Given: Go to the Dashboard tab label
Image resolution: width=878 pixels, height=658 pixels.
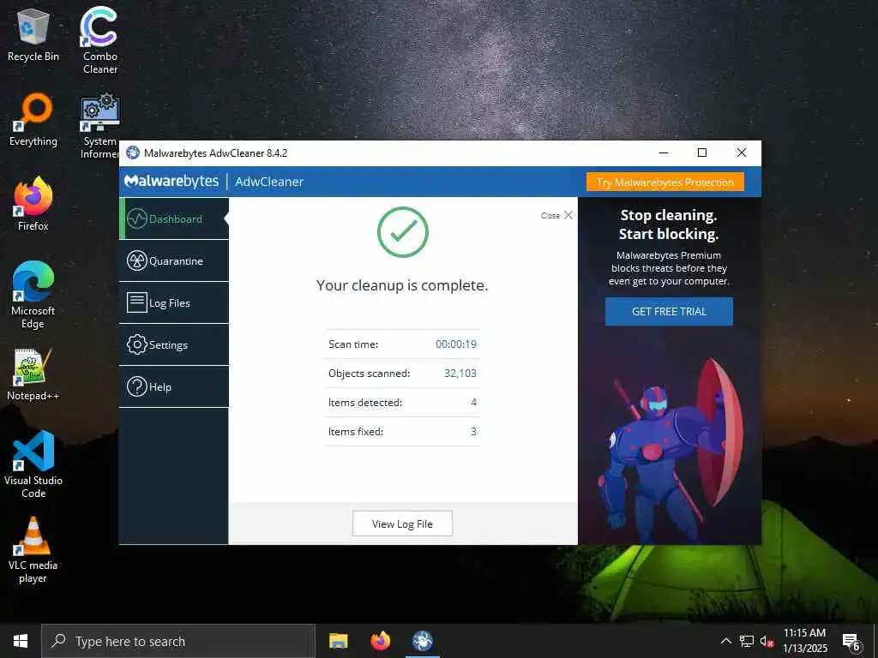Looking at the screenshot, I should point(175,219).
